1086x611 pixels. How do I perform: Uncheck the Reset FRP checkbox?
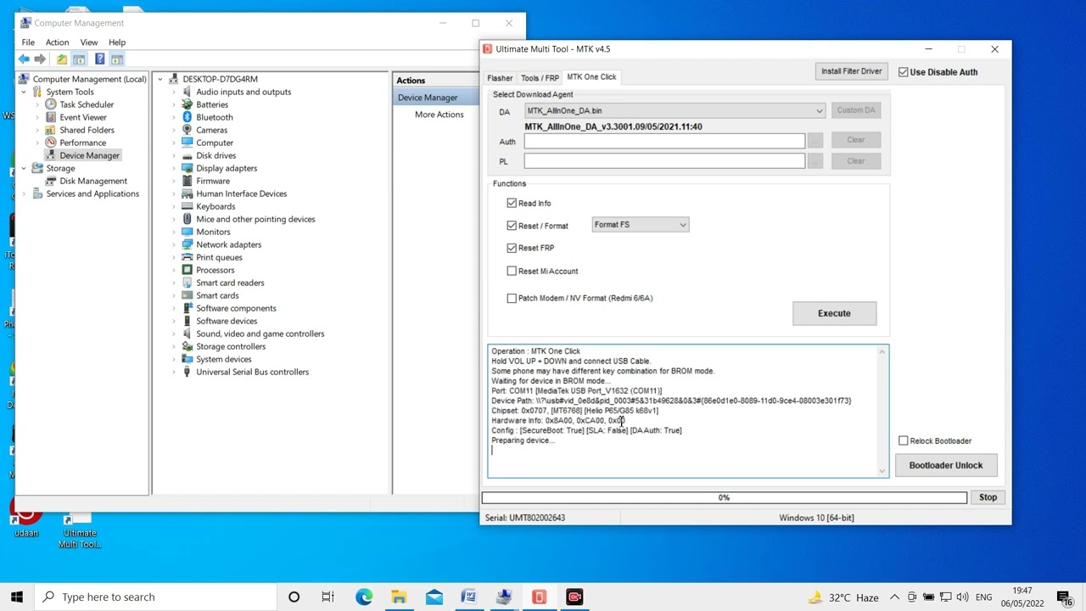(512, 248)
